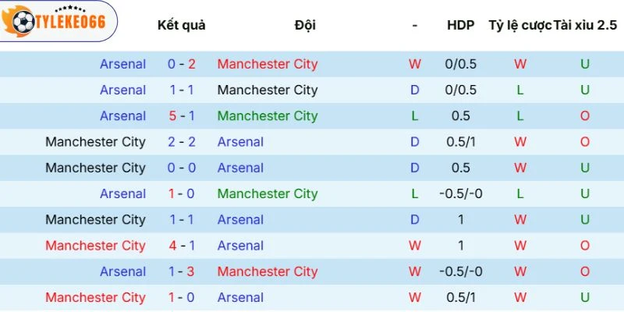The height and width of the screenshot is (312, 624).
Task: Click the HDP column header
Action: tap(461, 25)
